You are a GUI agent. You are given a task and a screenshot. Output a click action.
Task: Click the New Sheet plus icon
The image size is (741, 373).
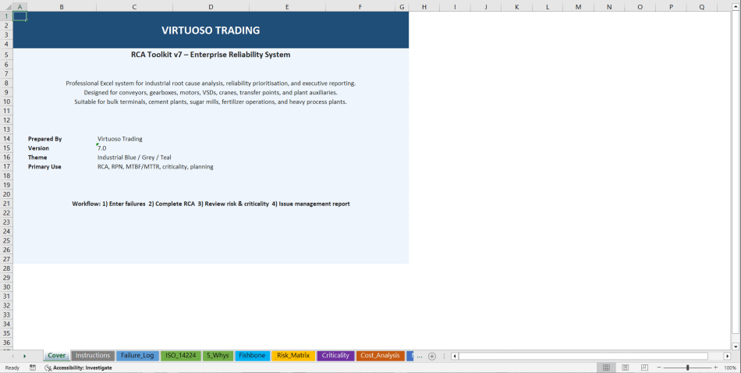coord(432,356)
